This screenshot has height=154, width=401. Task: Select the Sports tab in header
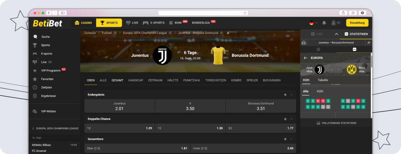(109, 23)
